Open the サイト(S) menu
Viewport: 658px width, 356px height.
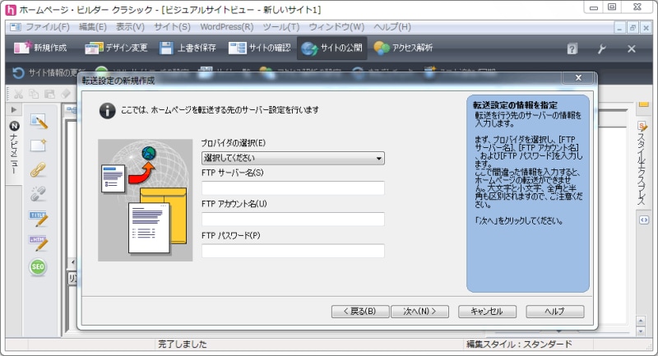pos(172,27)
